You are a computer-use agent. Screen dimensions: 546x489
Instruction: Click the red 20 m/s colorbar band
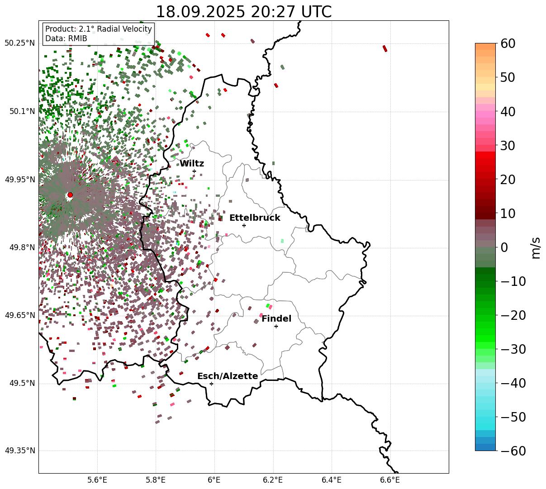tap(485, 180)
